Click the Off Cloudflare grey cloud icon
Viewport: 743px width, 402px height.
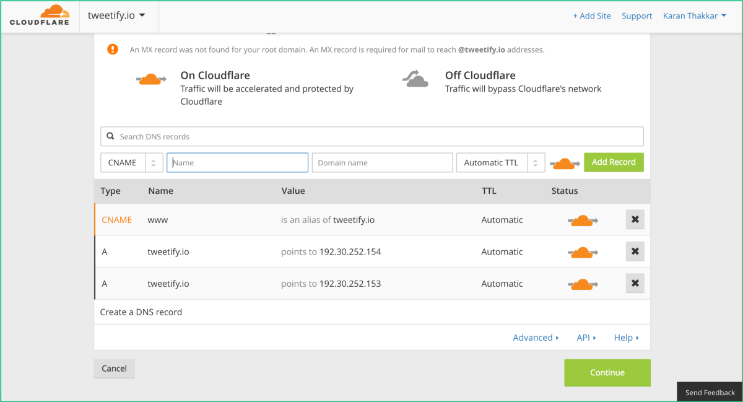[x=415, y=79]
